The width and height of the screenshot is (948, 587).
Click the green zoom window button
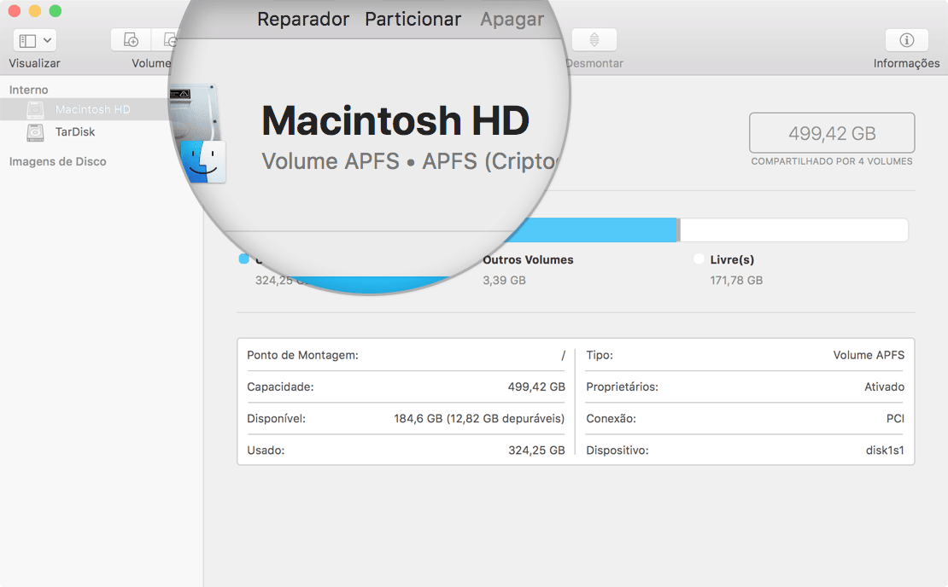pyautogui.click(x=55, y=11)
